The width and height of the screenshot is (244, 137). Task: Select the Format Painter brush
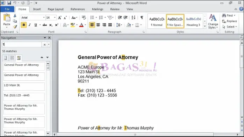pyautogui.click(x=15, y=27)
